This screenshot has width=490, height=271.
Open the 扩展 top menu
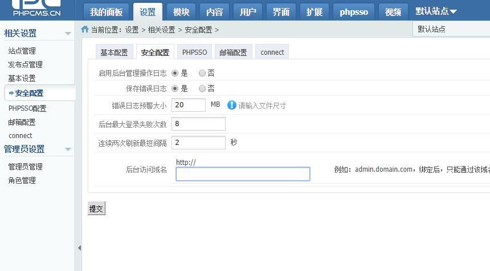(315, 12)
